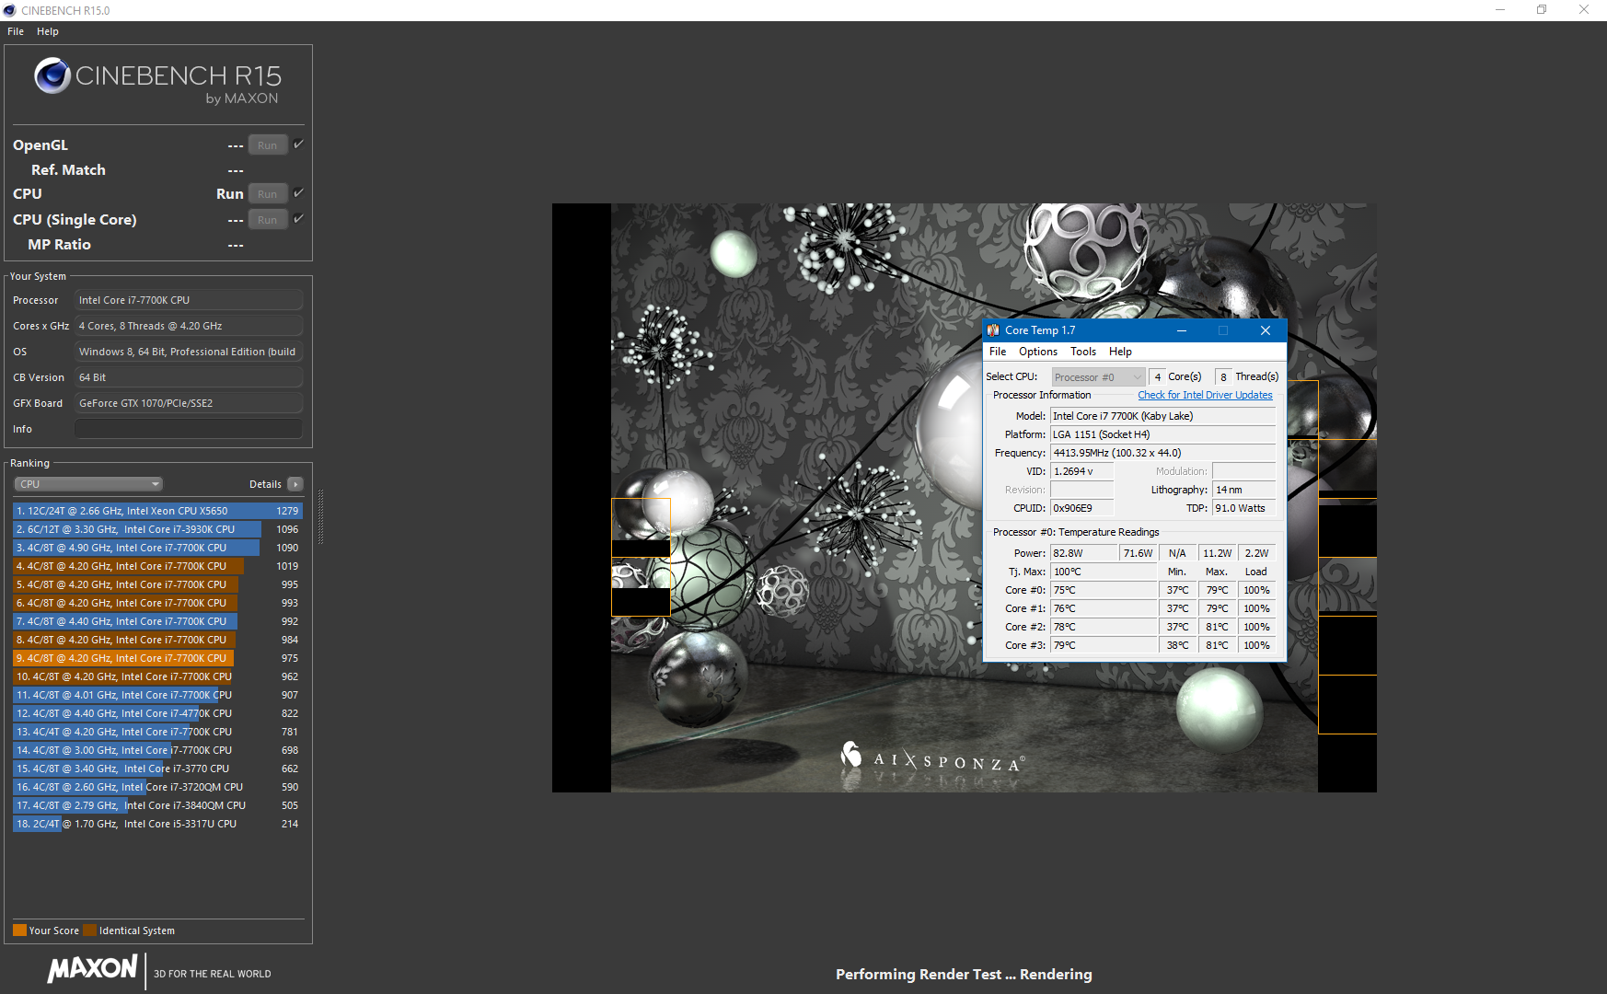Click the Lithography 14 nm value
This screenshot has height=994, width=1607.
coord(1244,490)
